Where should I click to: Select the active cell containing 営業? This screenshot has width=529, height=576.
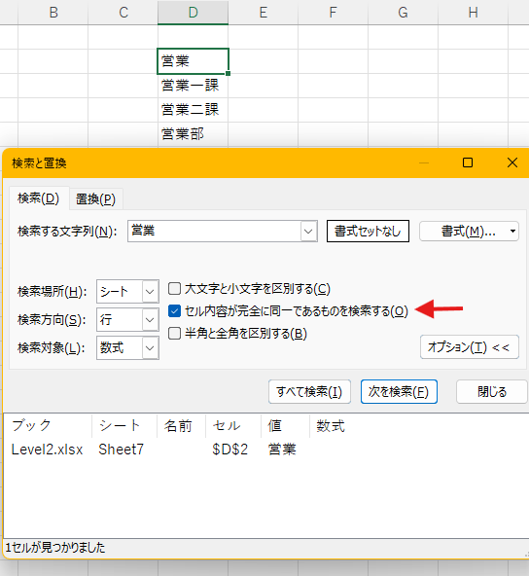[x=194, y=61]
